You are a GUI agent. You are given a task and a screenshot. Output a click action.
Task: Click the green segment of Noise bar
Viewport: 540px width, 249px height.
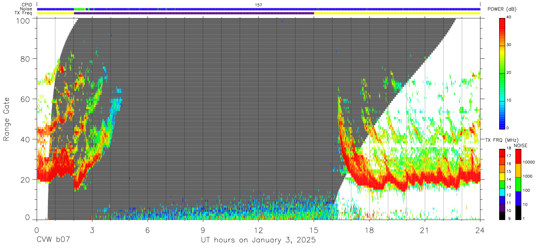80,9
